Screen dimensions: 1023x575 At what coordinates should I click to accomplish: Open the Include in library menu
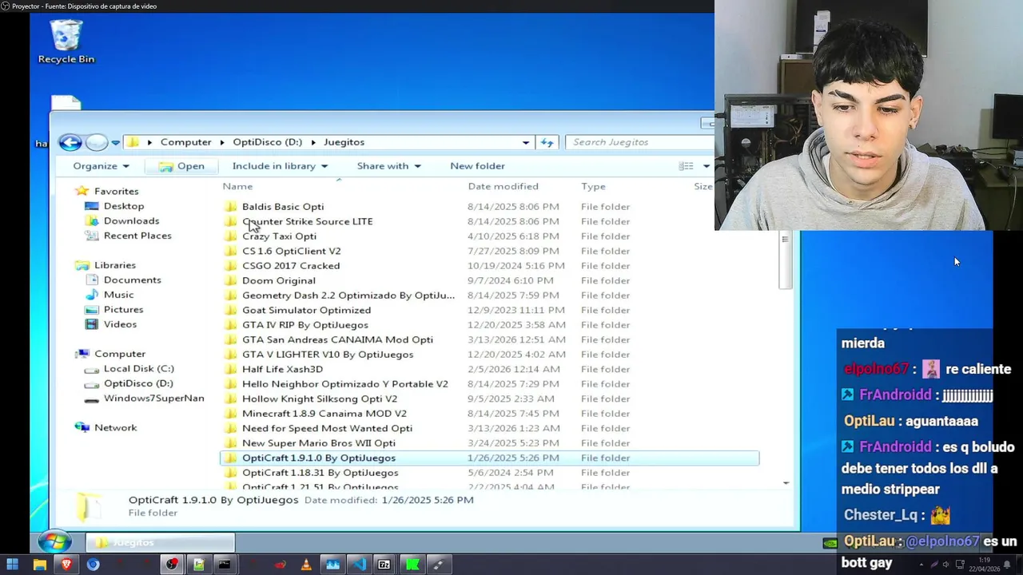[280, 166]
